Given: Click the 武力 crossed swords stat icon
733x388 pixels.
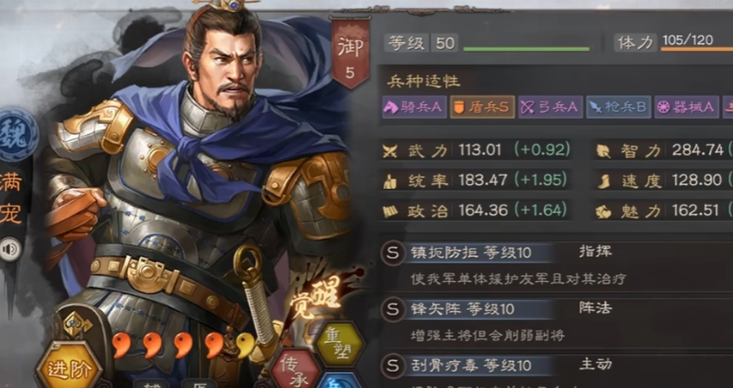Looking at the screenshot, I should click(x=389, y=150).
